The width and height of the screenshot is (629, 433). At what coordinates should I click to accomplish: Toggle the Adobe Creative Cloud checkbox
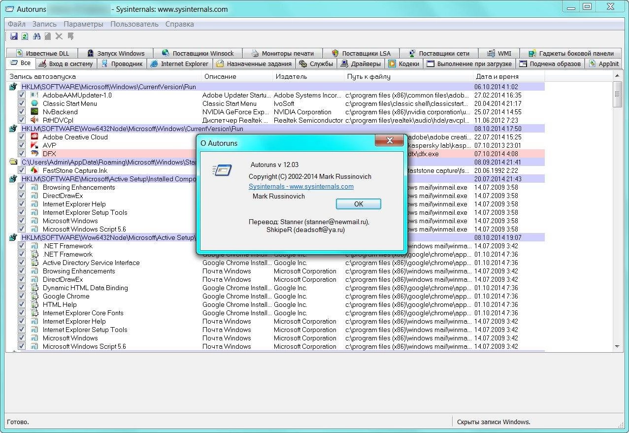tap(22, 137)
